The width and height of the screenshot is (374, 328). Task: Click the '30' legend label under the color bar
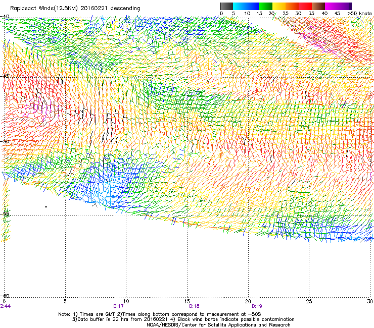coord(298,14)
